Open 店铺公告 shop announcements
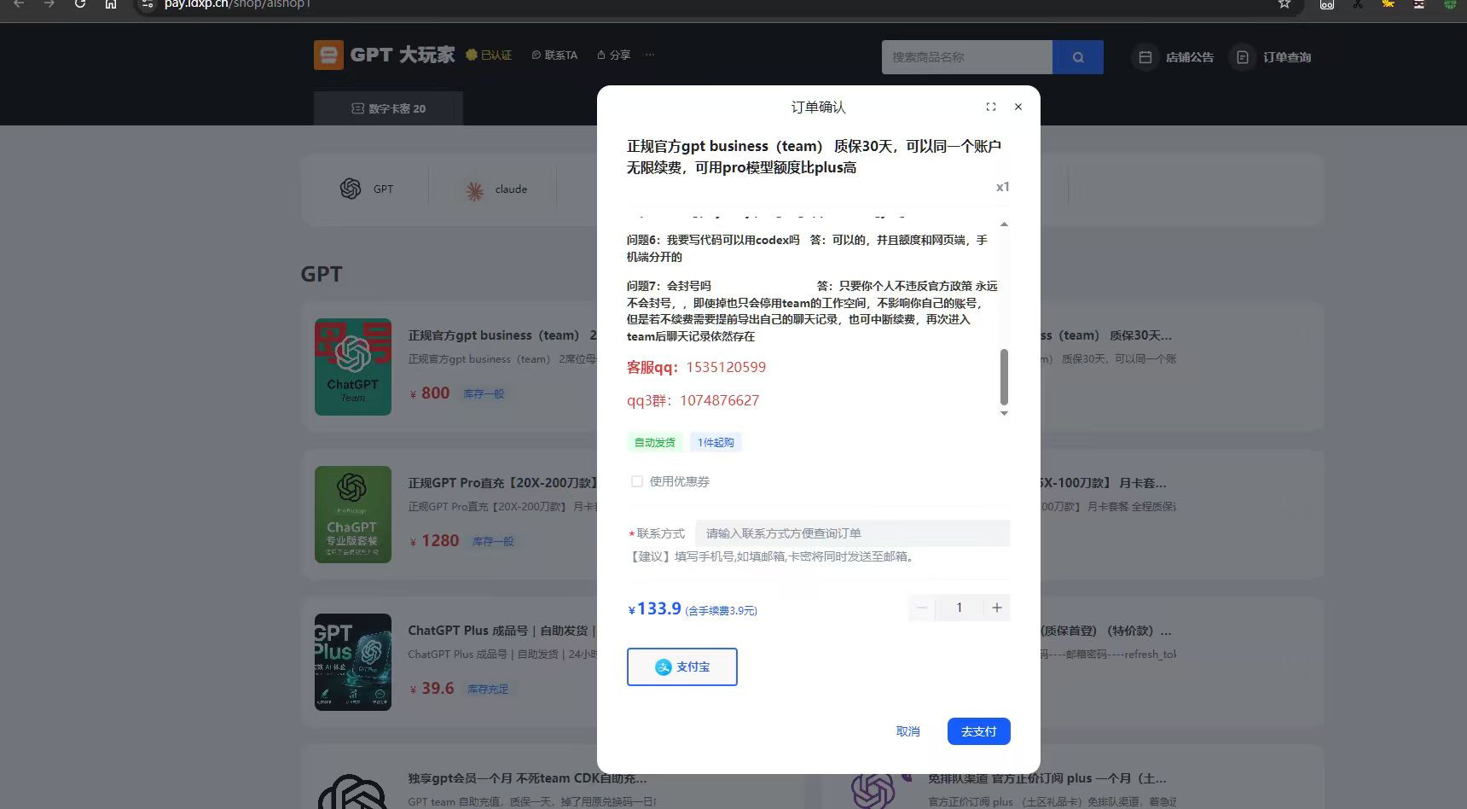Screen dimensions: 1467x809 [1173, 57]
